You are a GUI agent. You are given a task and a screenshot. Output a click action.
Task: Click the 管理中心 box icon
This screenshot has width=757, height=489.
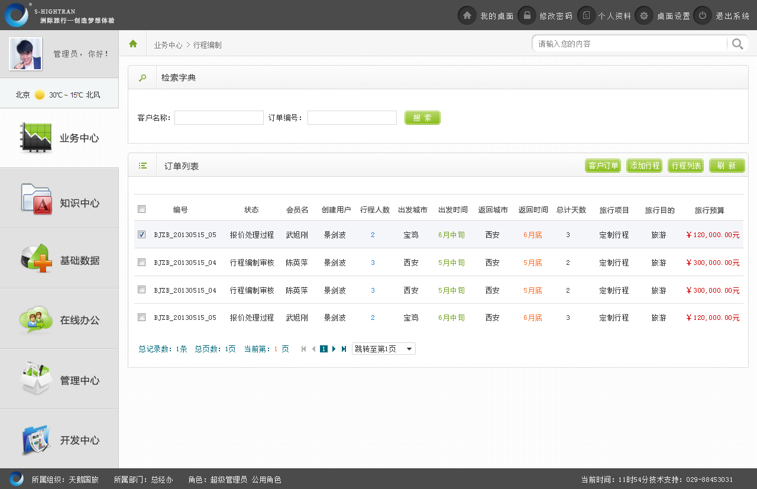[37, 379]
